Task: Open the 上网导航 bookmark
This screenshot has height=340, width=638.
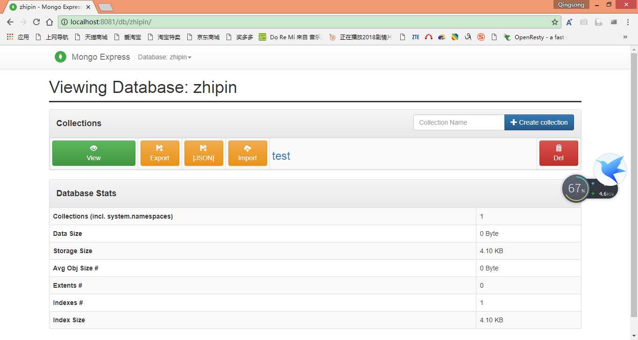Action: coord(52,37)
